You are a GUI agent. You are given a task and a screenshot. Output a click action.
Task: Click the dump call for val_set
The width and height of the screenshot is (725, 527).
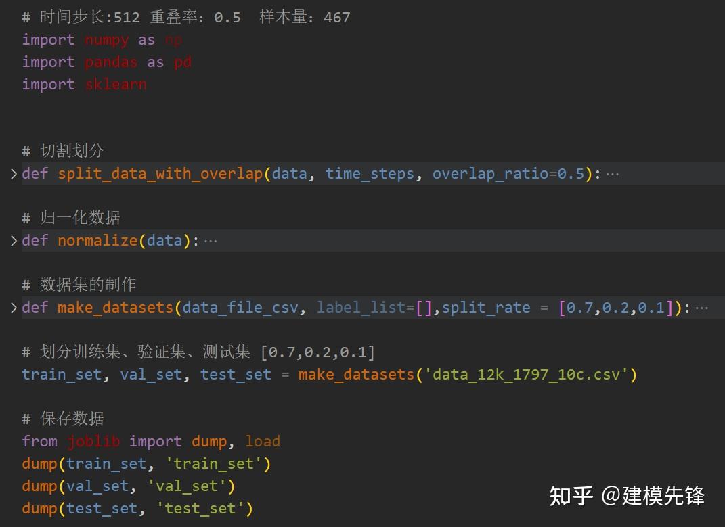pyautogui.click(x=39, y=486)
